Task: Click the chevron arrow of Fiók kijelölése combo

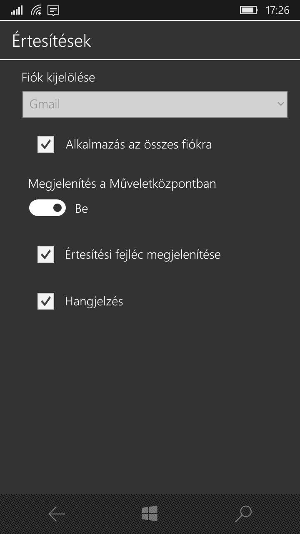Action: click(x=280, y=104)
